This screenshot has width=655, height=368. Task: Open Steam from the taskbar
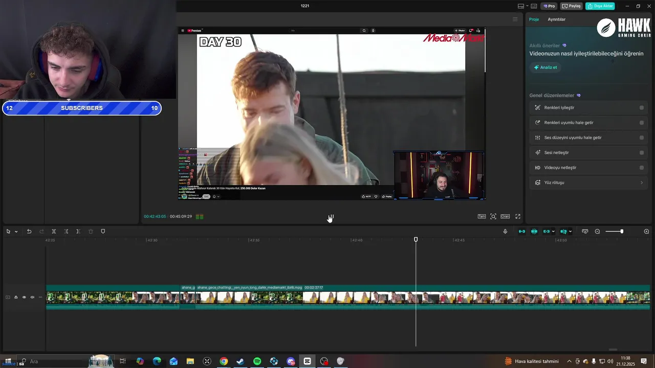coord(240,361)
